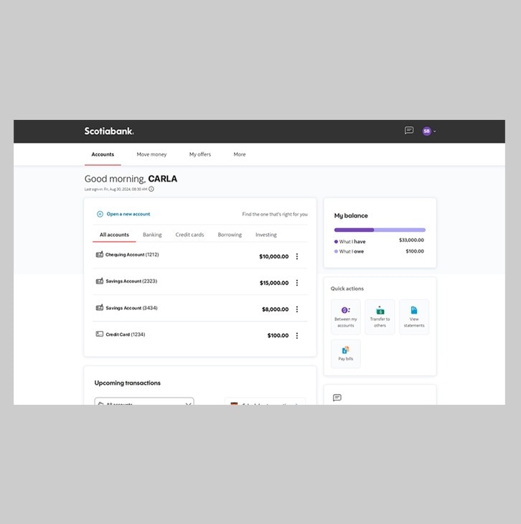Open Savings Account (2323)
Image resolution: width=521 pixels, height=524 pixels.
131,281
